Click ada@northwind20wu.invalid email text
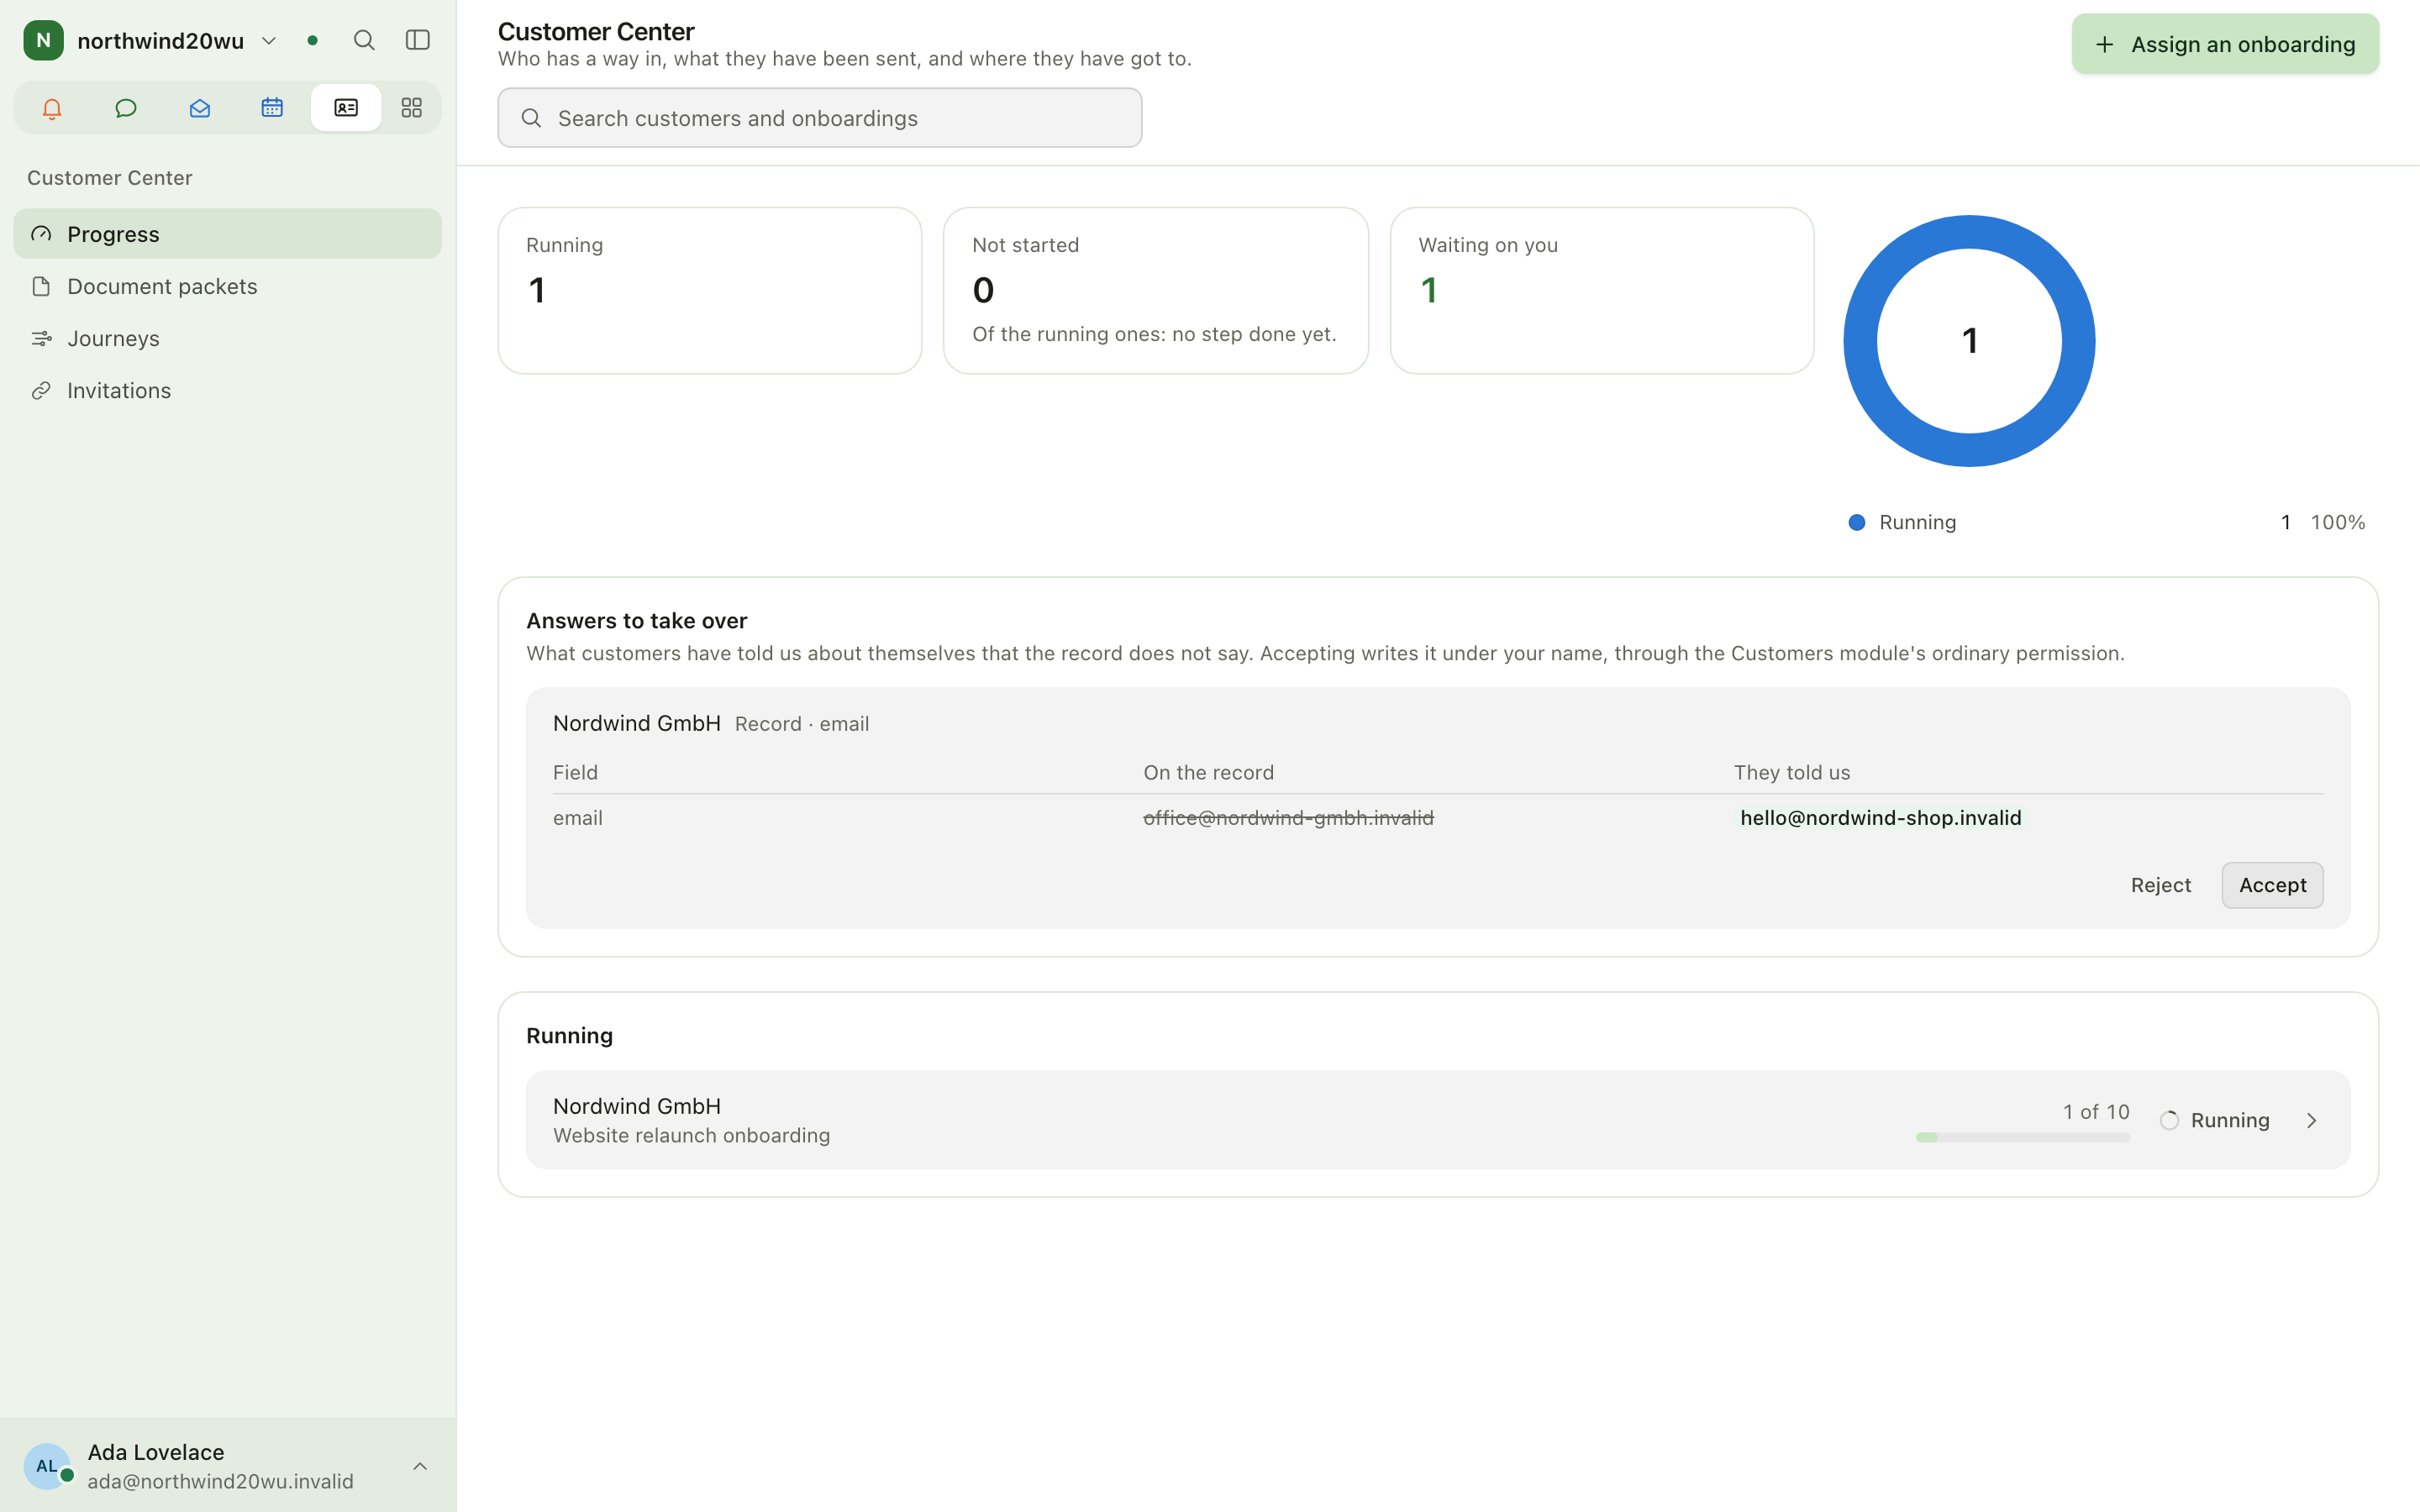Screen dimensions: 2420x1512 (x=220, y=1481)
